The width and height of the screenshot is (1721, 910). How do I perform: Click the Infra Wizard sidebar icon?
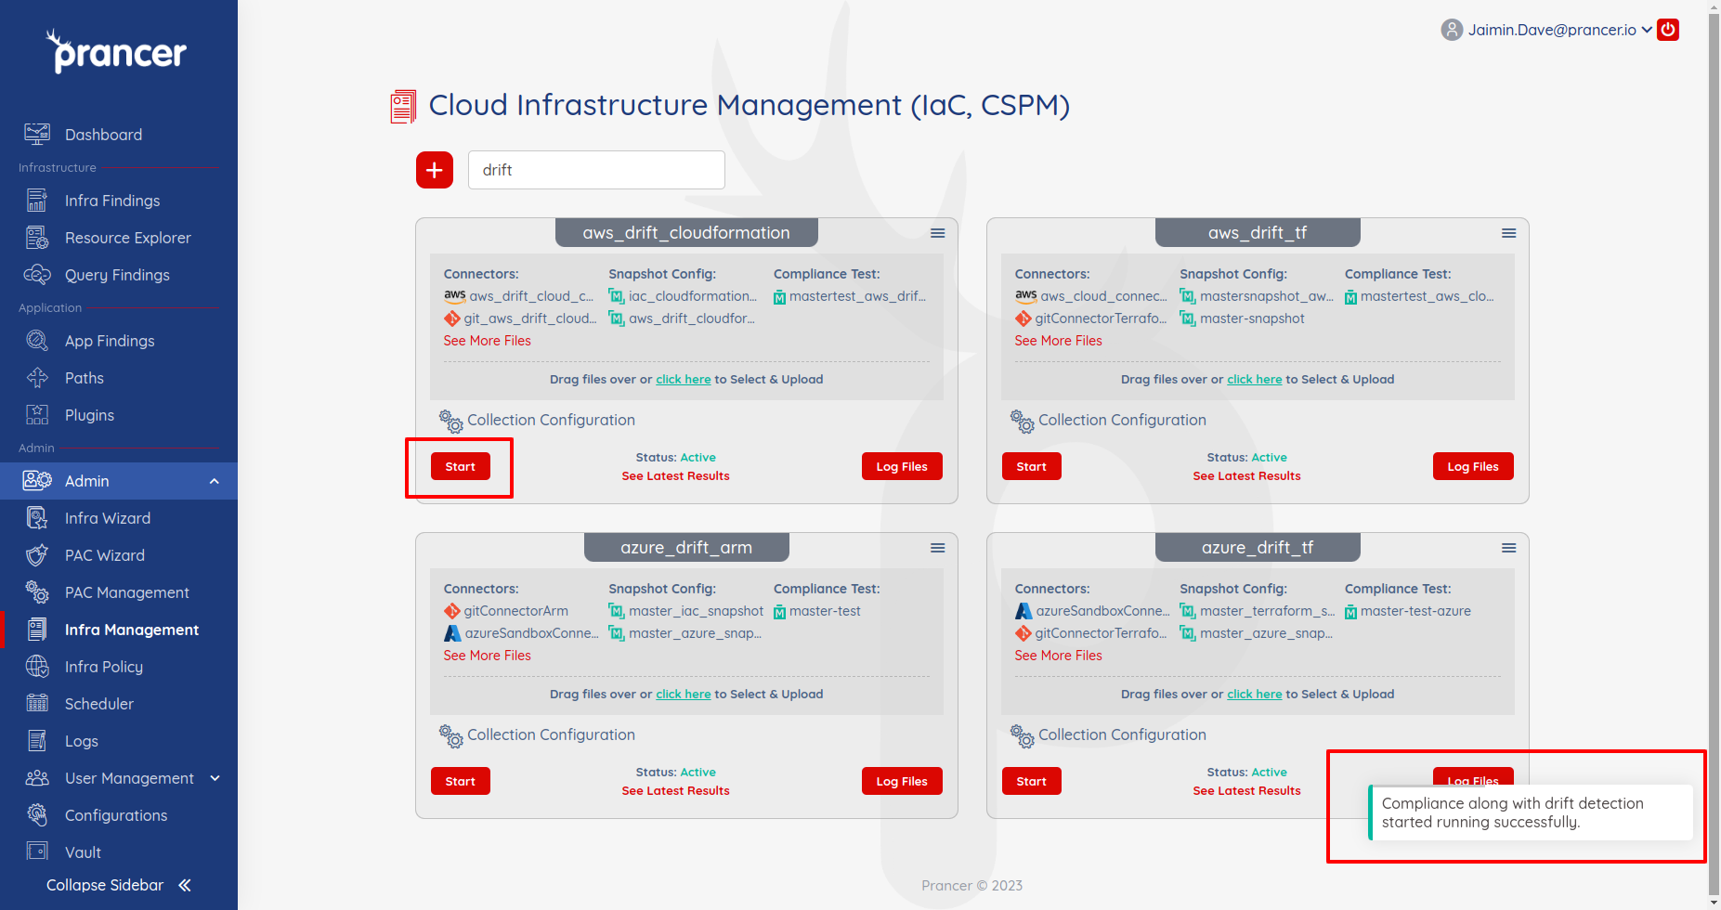[x=37, y=518]
